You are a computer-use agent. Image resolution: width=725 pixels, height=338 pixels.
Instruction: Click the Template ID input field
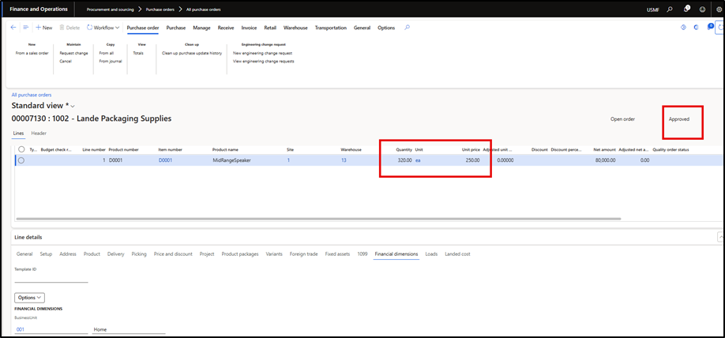point(51,278)
